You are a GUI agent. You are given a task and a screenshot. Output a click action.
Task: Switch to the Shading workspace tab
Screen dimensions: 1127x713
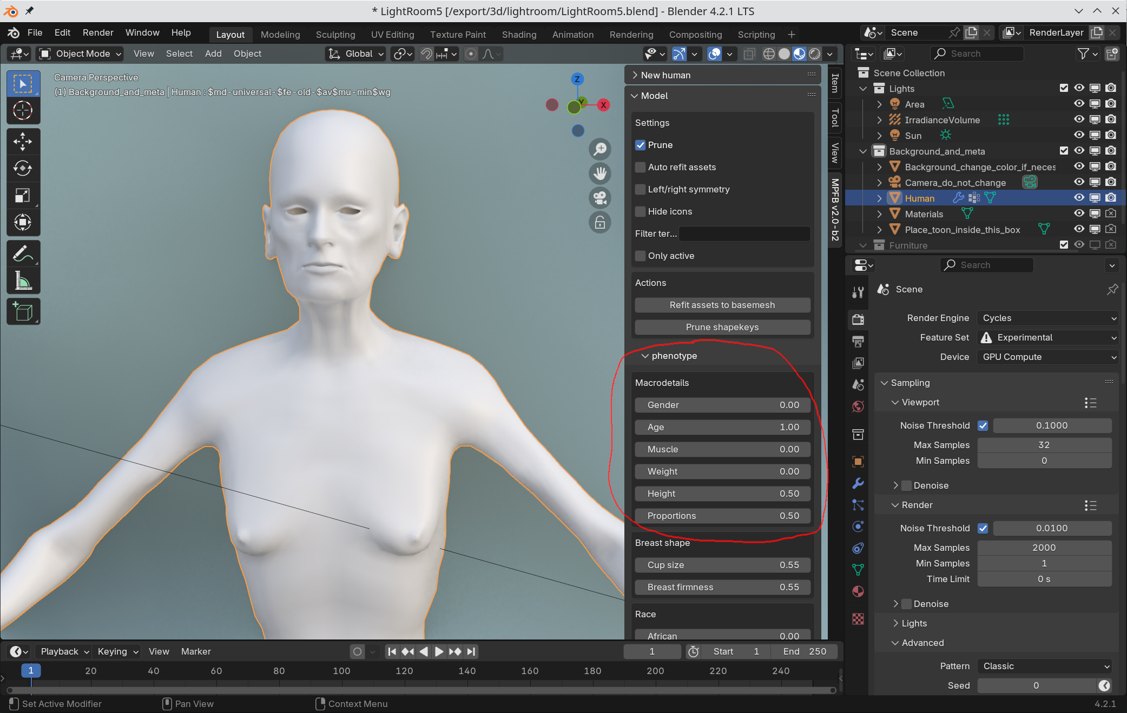tap(519, 35)
